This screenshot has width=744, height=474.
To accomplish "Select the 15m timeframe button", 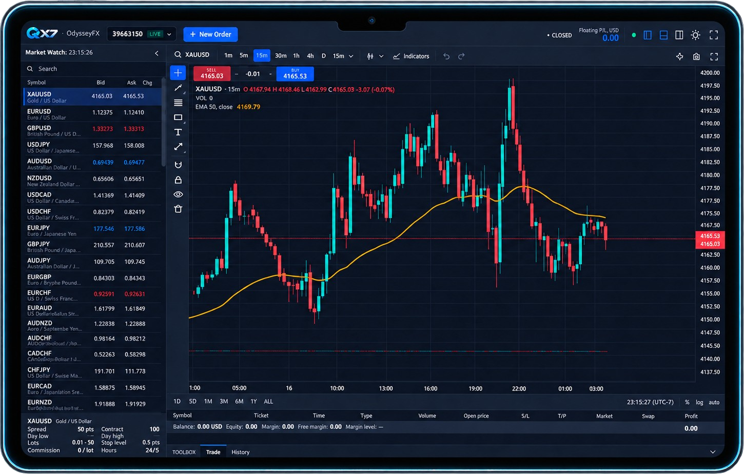I will pyautogui.click(x=262, y=55).
